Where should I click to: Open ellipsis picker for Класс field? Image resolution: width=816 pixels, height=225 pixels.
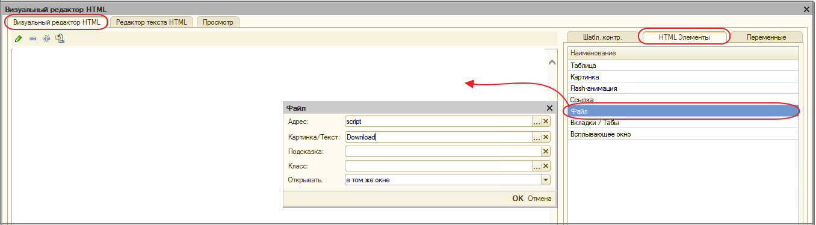[x=537, y=165]
